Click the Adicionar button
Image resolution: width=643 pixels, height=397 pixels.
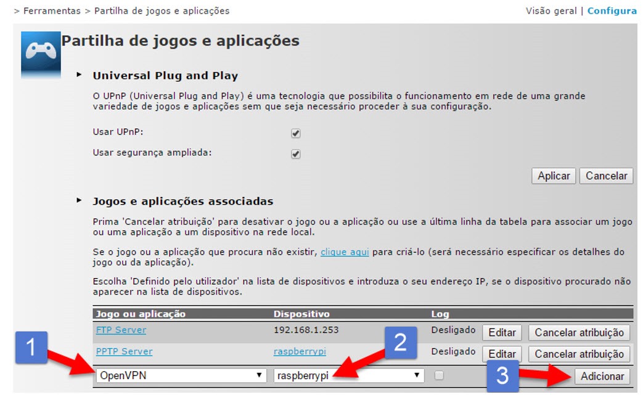coord(602,376)
